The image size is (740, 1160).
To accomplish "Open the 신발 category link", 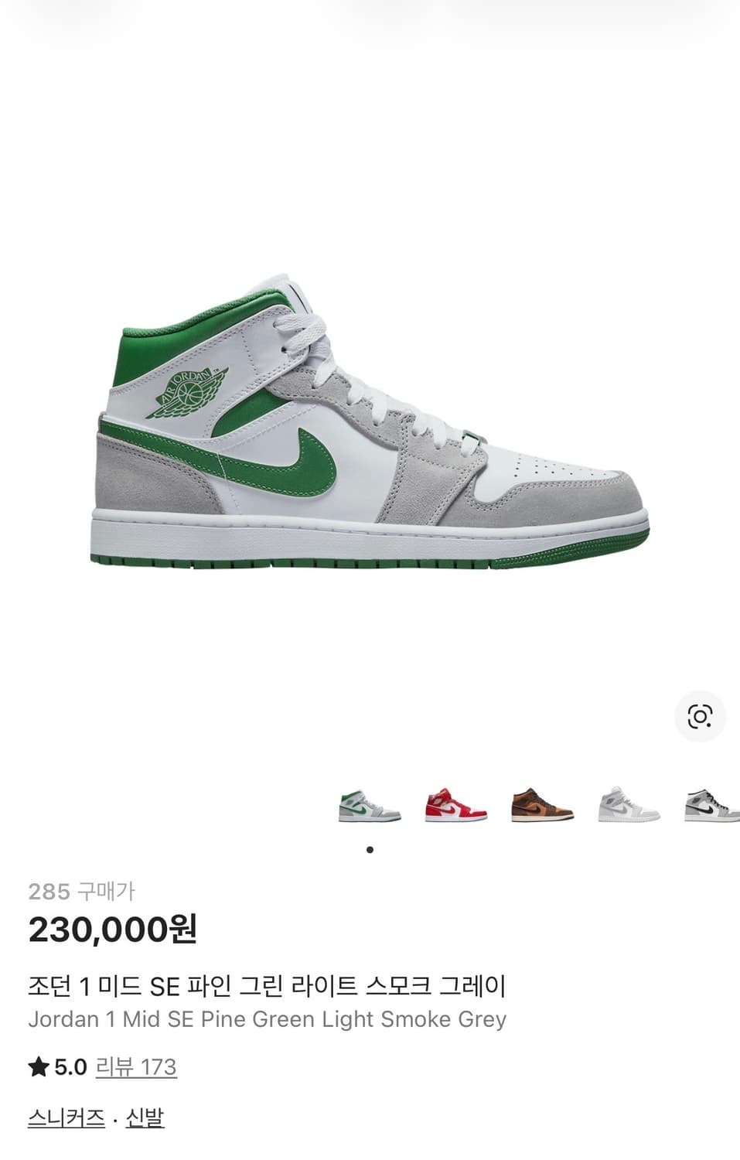I will pyautogui.click(x=145, y=1117).
